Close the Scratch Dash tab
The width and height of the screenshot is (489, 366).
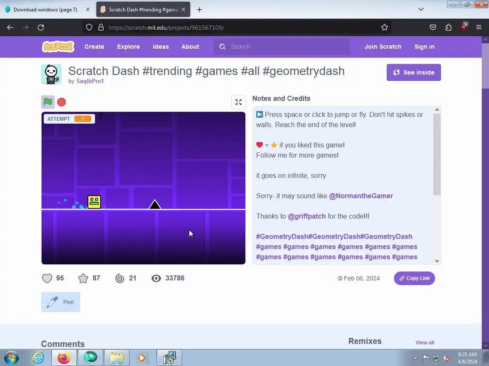pos(183,10)
